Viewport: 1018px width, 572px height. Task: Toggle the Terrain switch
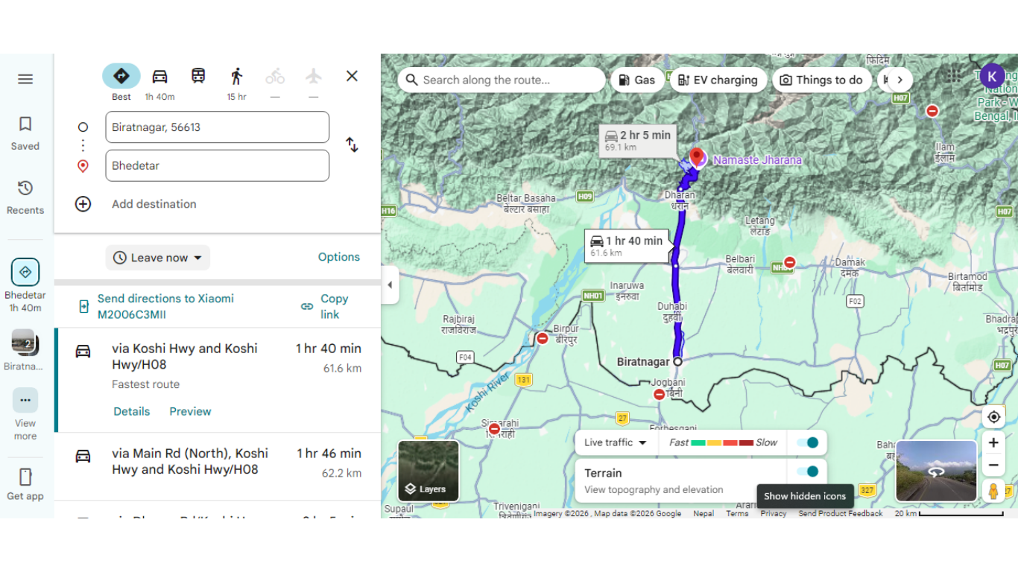coord(808,471)
